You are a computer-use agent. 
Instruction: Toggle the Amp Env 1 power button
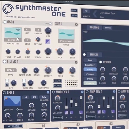pyautogui.click(x=87, y=92)
